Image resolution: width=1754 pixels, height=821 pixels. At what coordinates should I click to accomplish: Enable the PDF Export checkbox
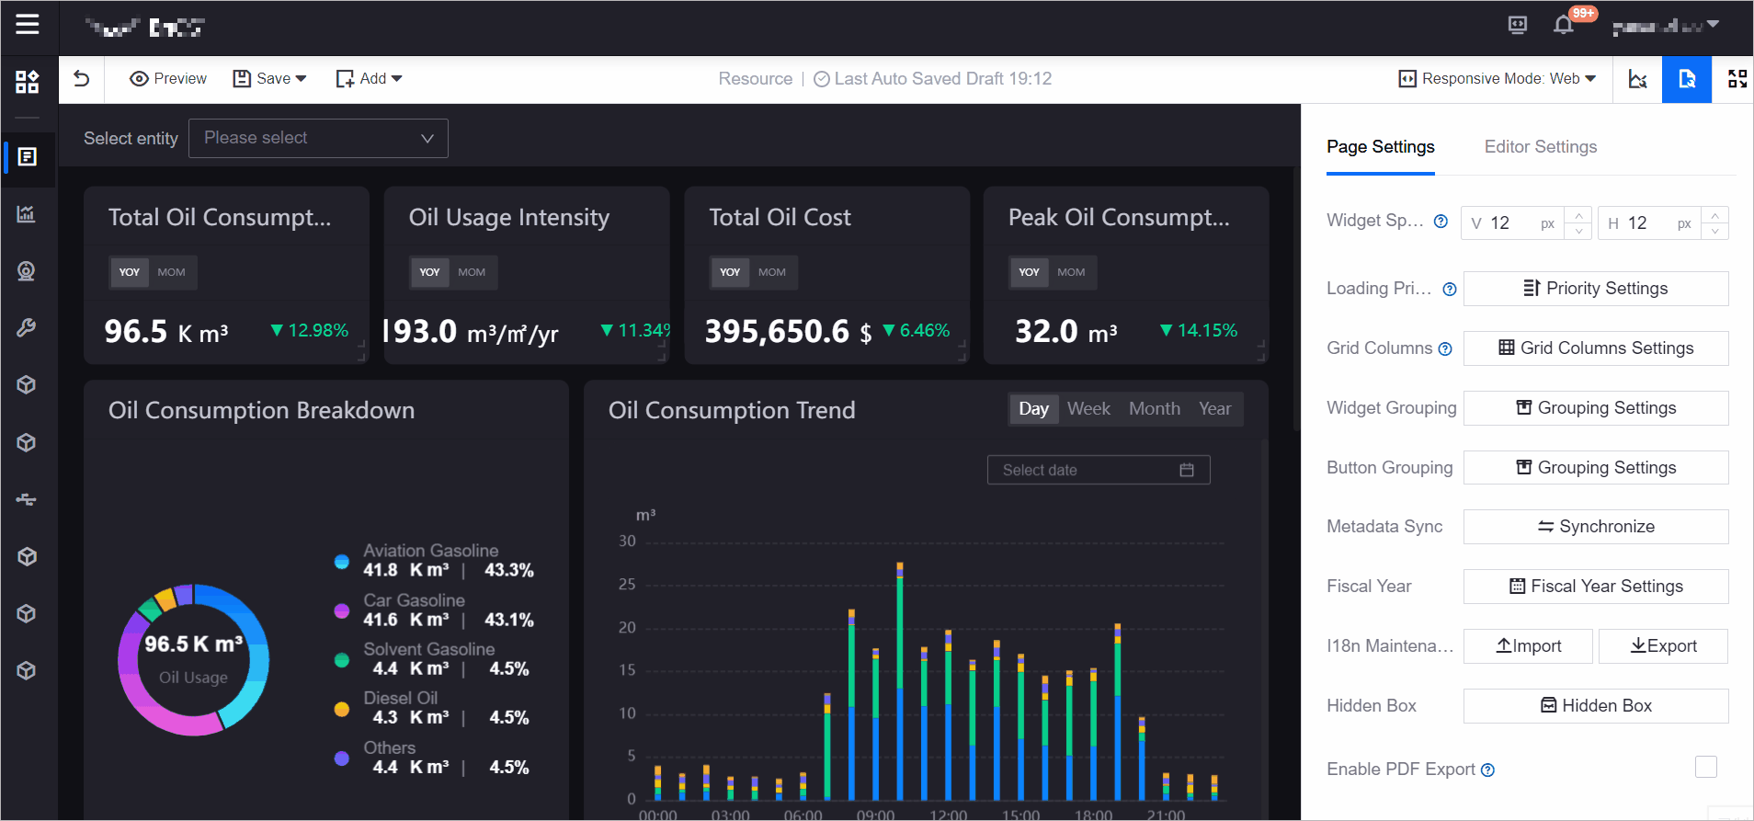coord(1705,767)
